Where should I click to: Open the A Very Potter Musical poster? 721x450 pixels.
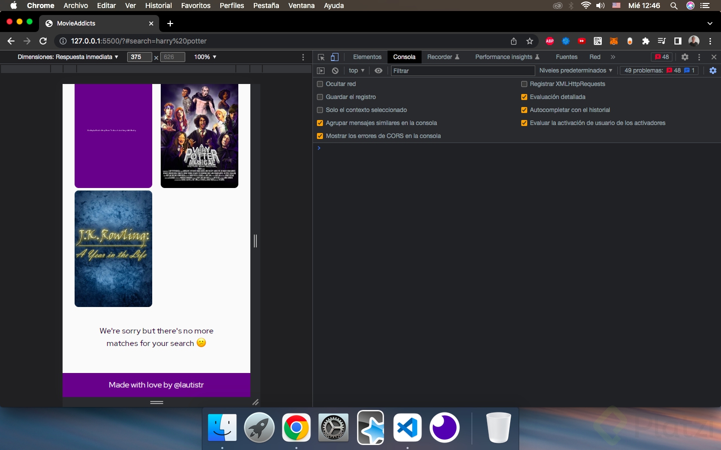pos(199,136)
